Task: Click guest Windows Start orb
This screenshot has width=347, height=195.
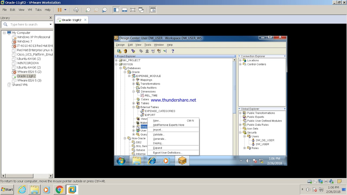Action: [121, 161]
